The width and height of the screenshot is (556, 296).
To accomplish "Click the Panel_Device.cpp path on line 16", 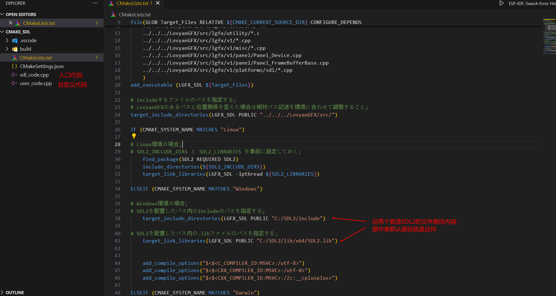I will pyautogui.click(x=222, y=55).
